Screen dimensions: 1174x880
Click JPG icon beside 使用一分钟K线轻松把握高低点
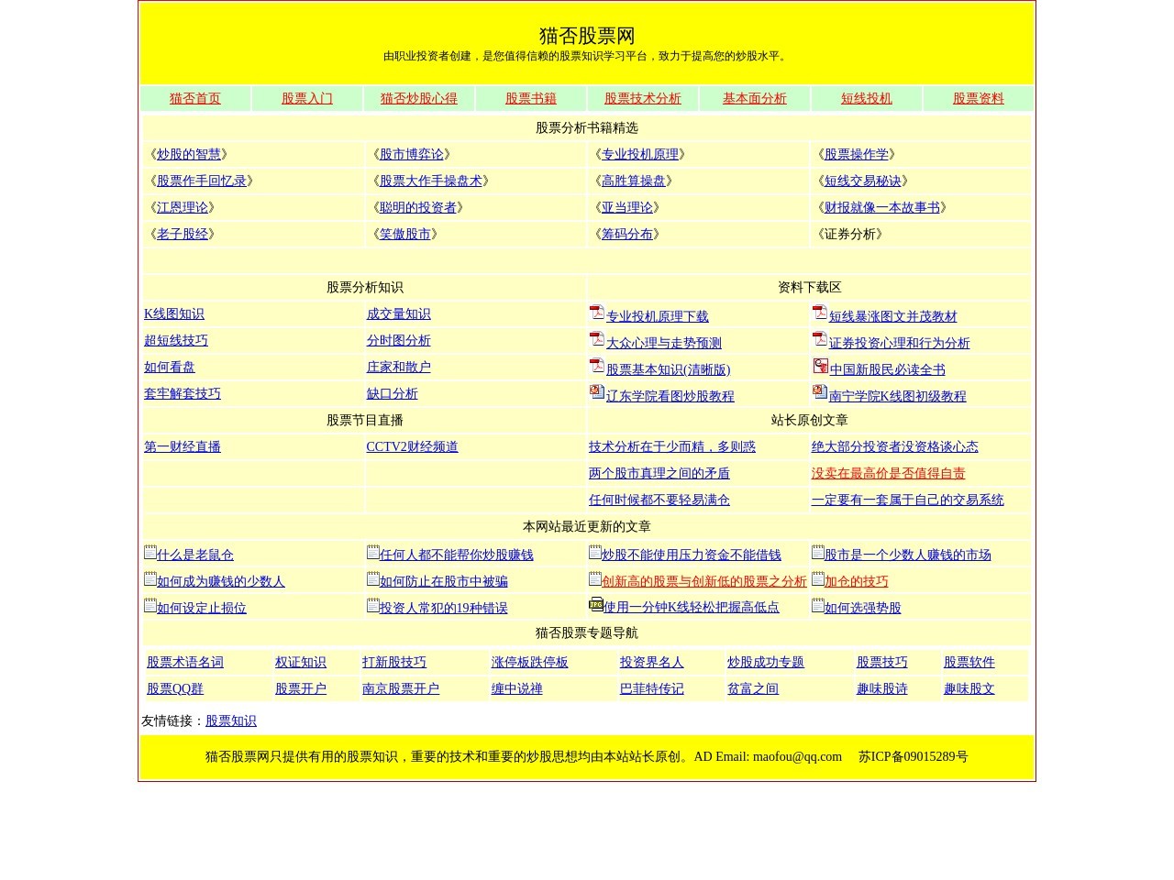595,604
